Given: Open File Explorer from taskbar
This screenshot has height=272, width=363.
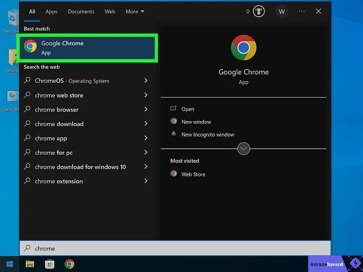Looking at the screenshot, I should click(x=30, y=264).
